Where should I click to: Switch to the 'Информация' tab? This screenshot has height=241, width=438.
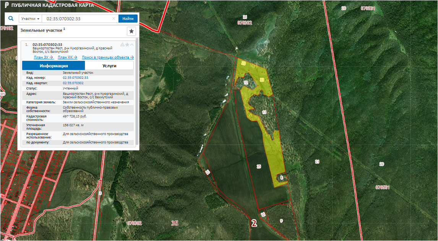tap(54, 66)
